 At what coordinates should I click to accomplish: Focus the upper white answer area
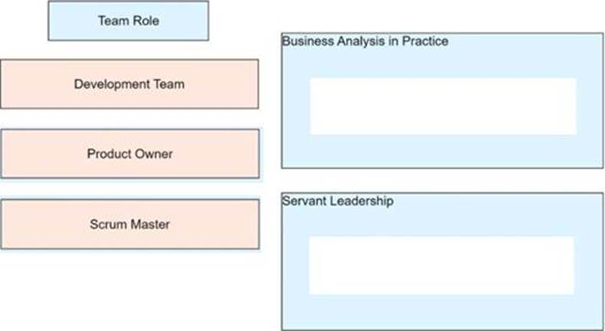coord(442,106)
